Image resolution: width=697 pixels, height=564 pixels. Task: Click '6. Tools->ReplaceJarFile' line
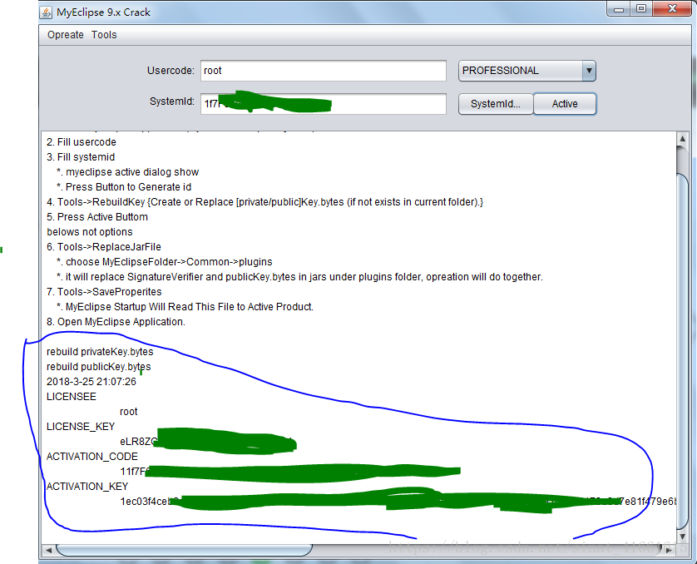tap(104, 247)
